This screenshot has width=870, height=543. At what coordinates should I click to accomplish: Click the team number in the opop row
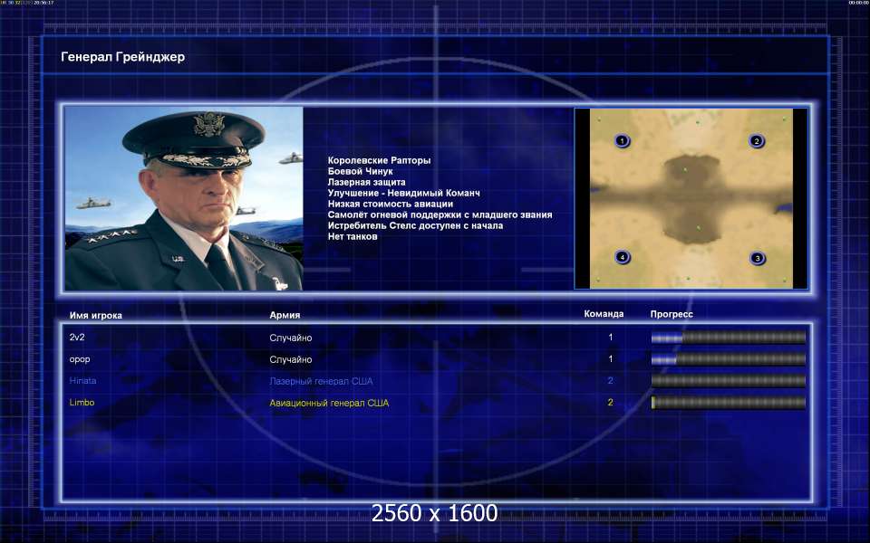tap(610, 359)
